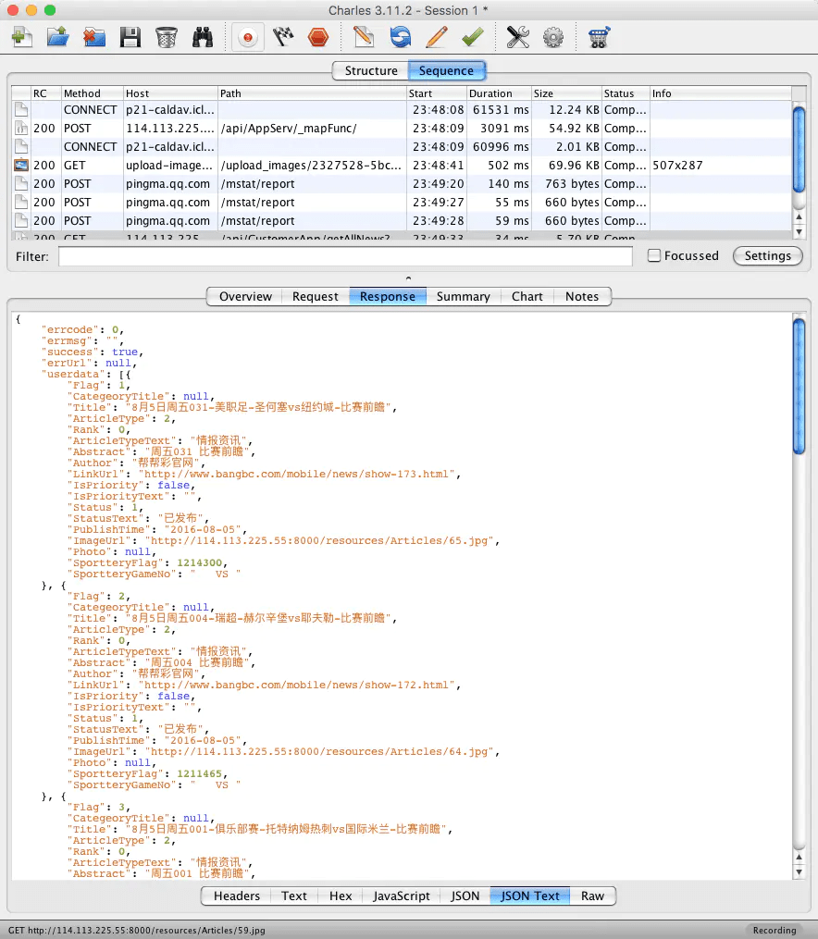The image size is (818, 939).
Task: Select the first CONNECT p21-caldav row at 23:48:08
Action: coord(402,109)
